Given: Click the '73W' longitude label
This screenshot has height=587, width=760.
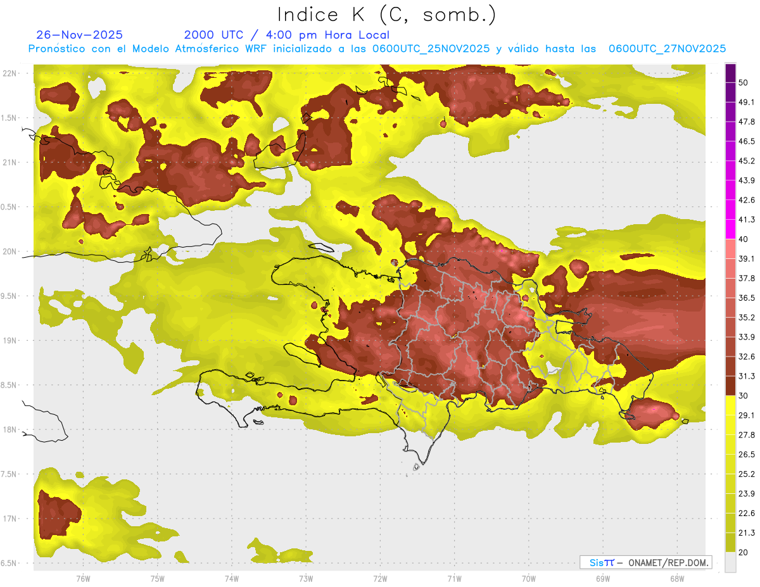Looking at the screenshot, I should click(x=306, y=578).
